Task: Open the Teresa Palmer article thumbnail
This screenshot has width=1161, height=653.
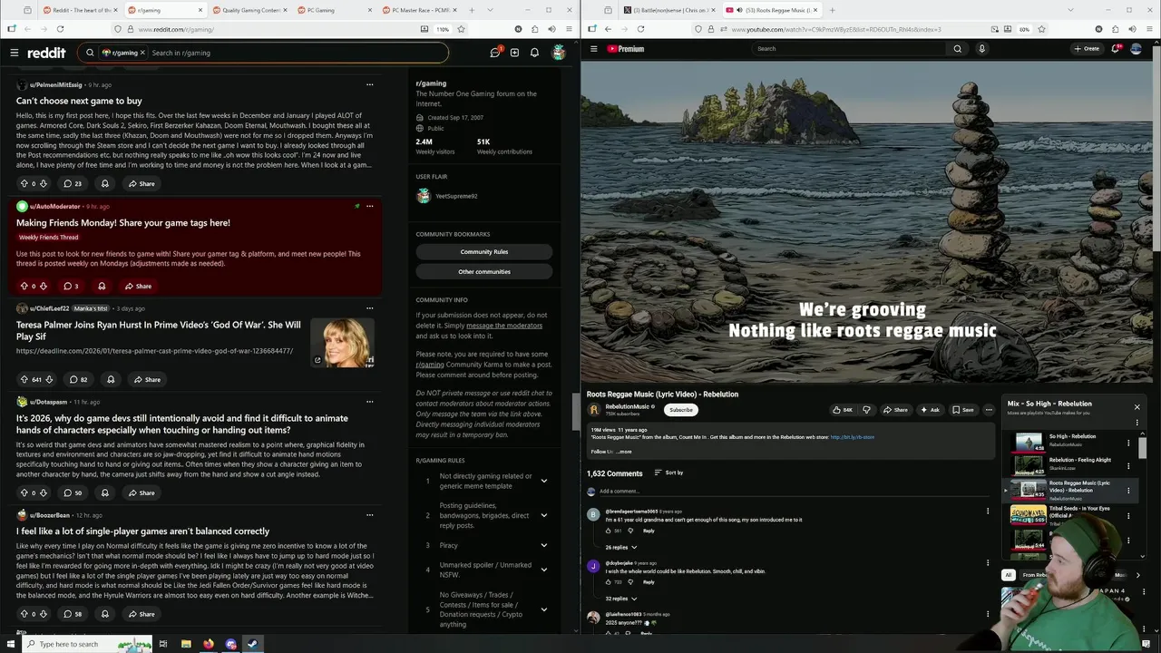Action: click(343, 342)
